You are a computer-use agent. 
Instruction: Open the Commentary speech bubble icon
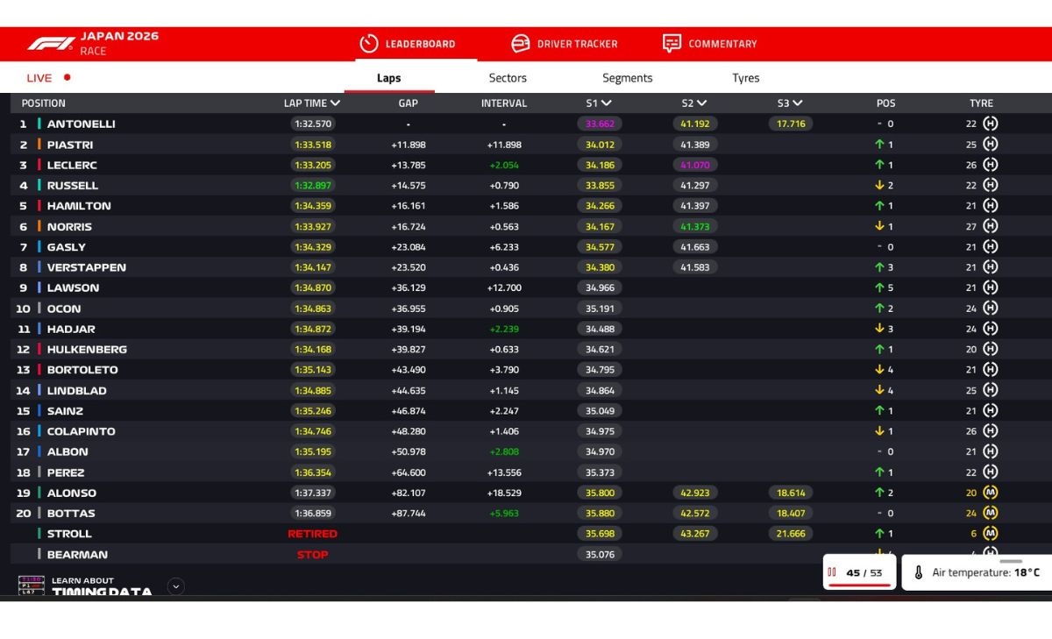tap(672, 44)
